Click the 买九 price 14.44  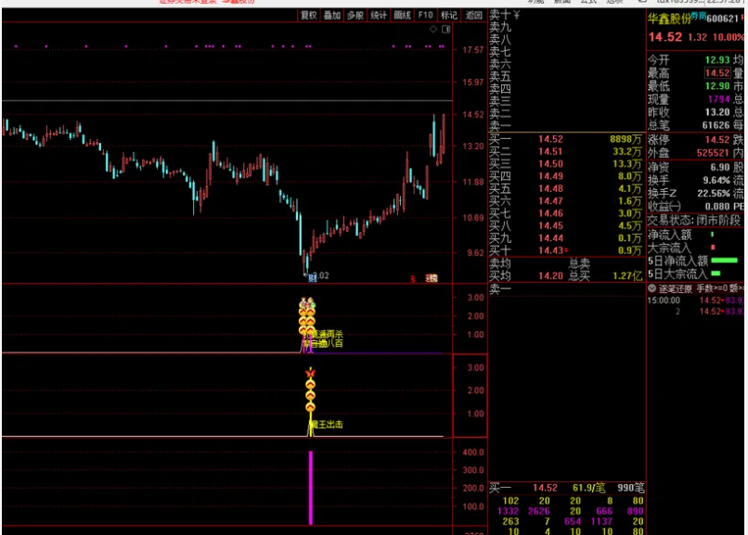point(550,238)
